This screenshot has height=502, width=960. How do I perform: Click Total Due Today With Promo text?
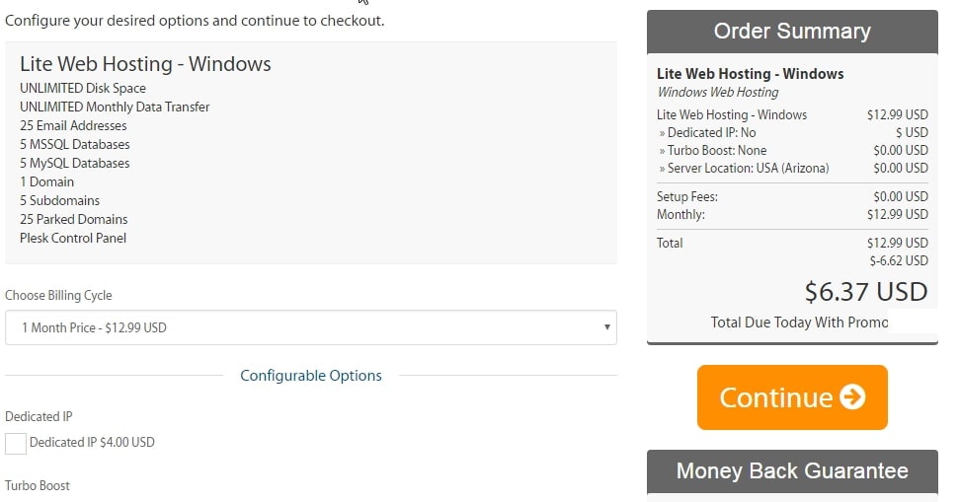799,323
